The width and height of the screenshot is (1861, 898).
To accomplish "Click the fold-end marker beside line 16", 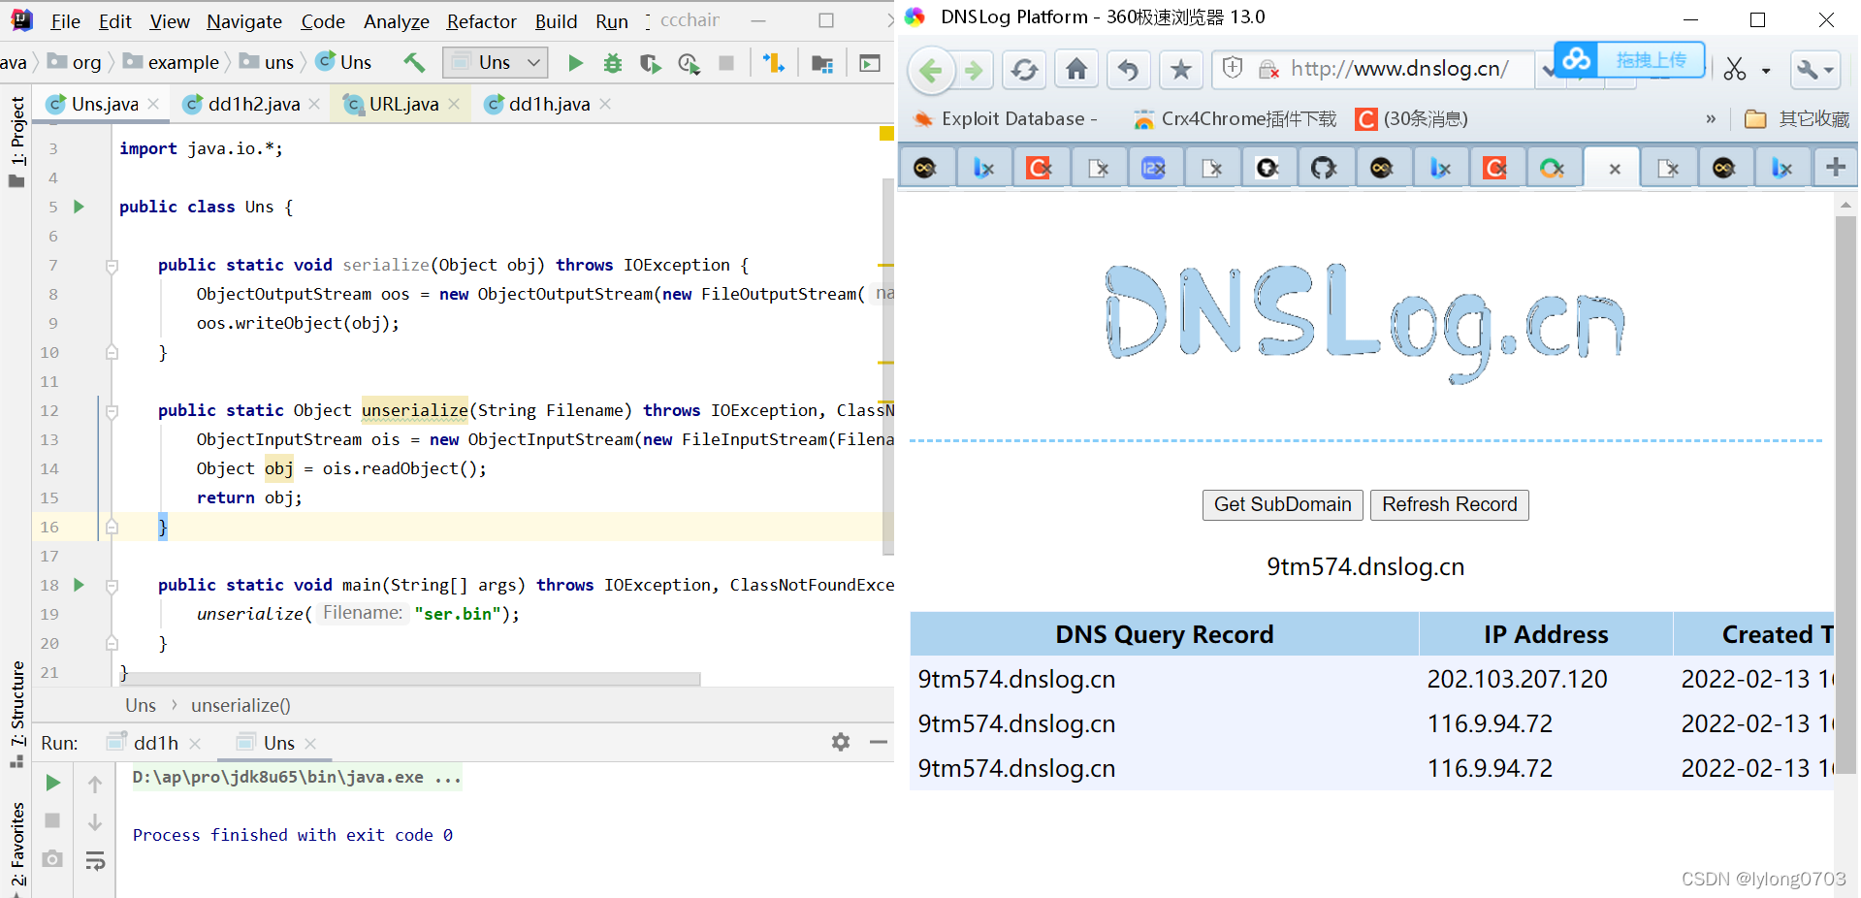I will (112, 527).
